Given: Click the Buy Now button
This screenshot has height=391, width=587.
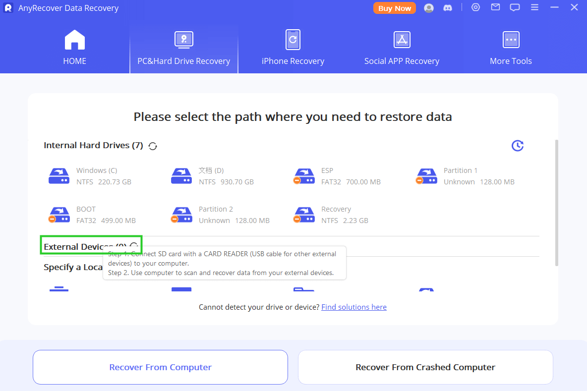Looking at the screenshot, I should click(x=395, y=8).
